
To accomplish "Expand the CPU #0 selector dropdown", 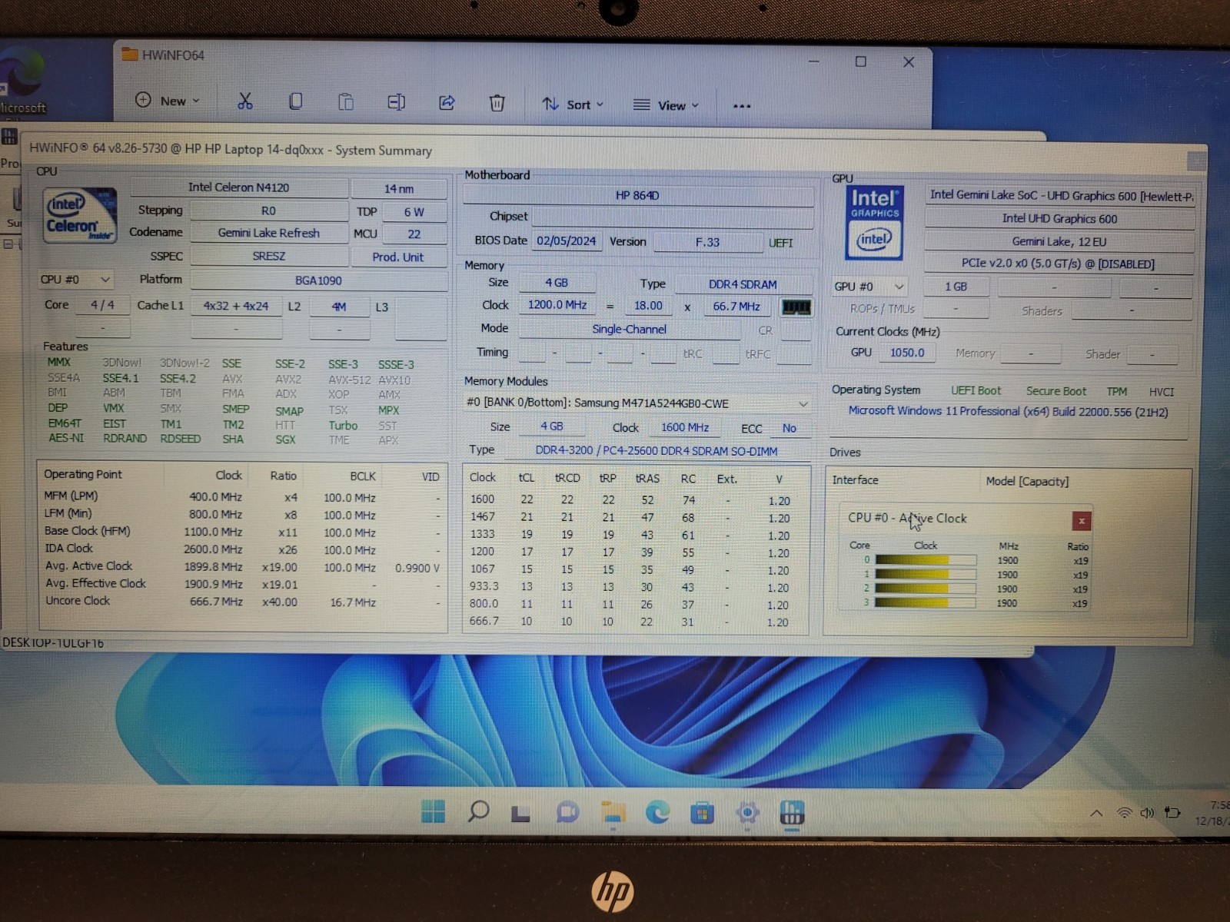I will [x=75, y=280].
